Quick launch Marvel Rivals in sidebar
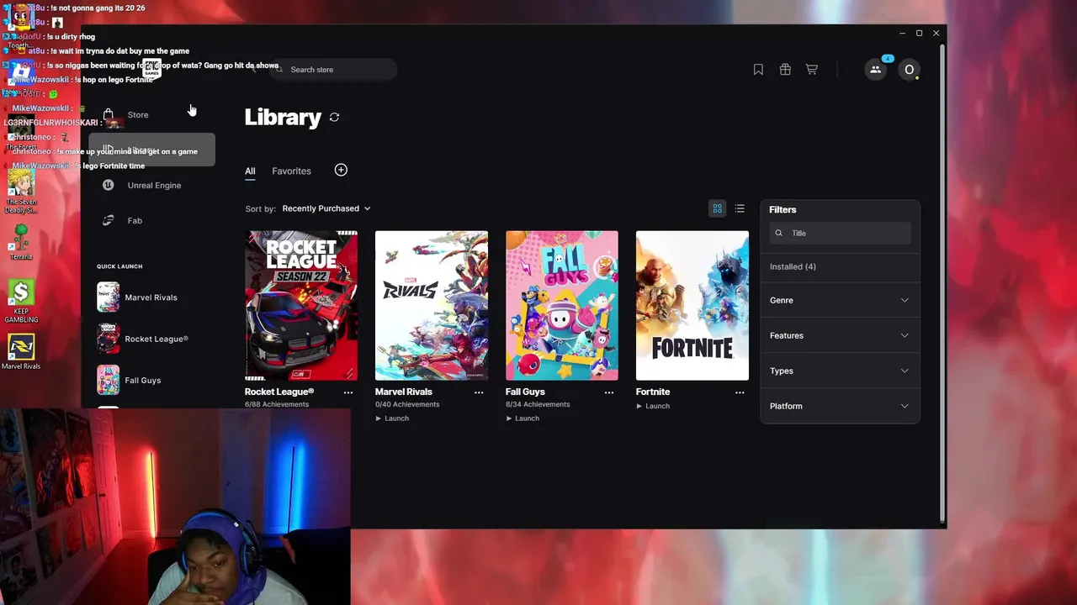 click(x=151, y=297)
